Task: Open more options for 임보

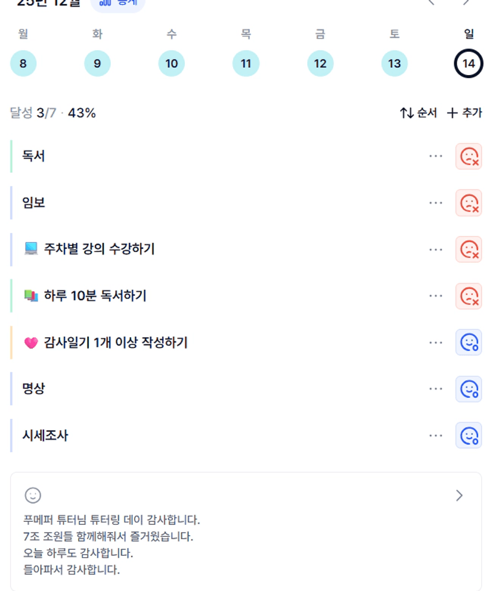Action: [436, 203]
